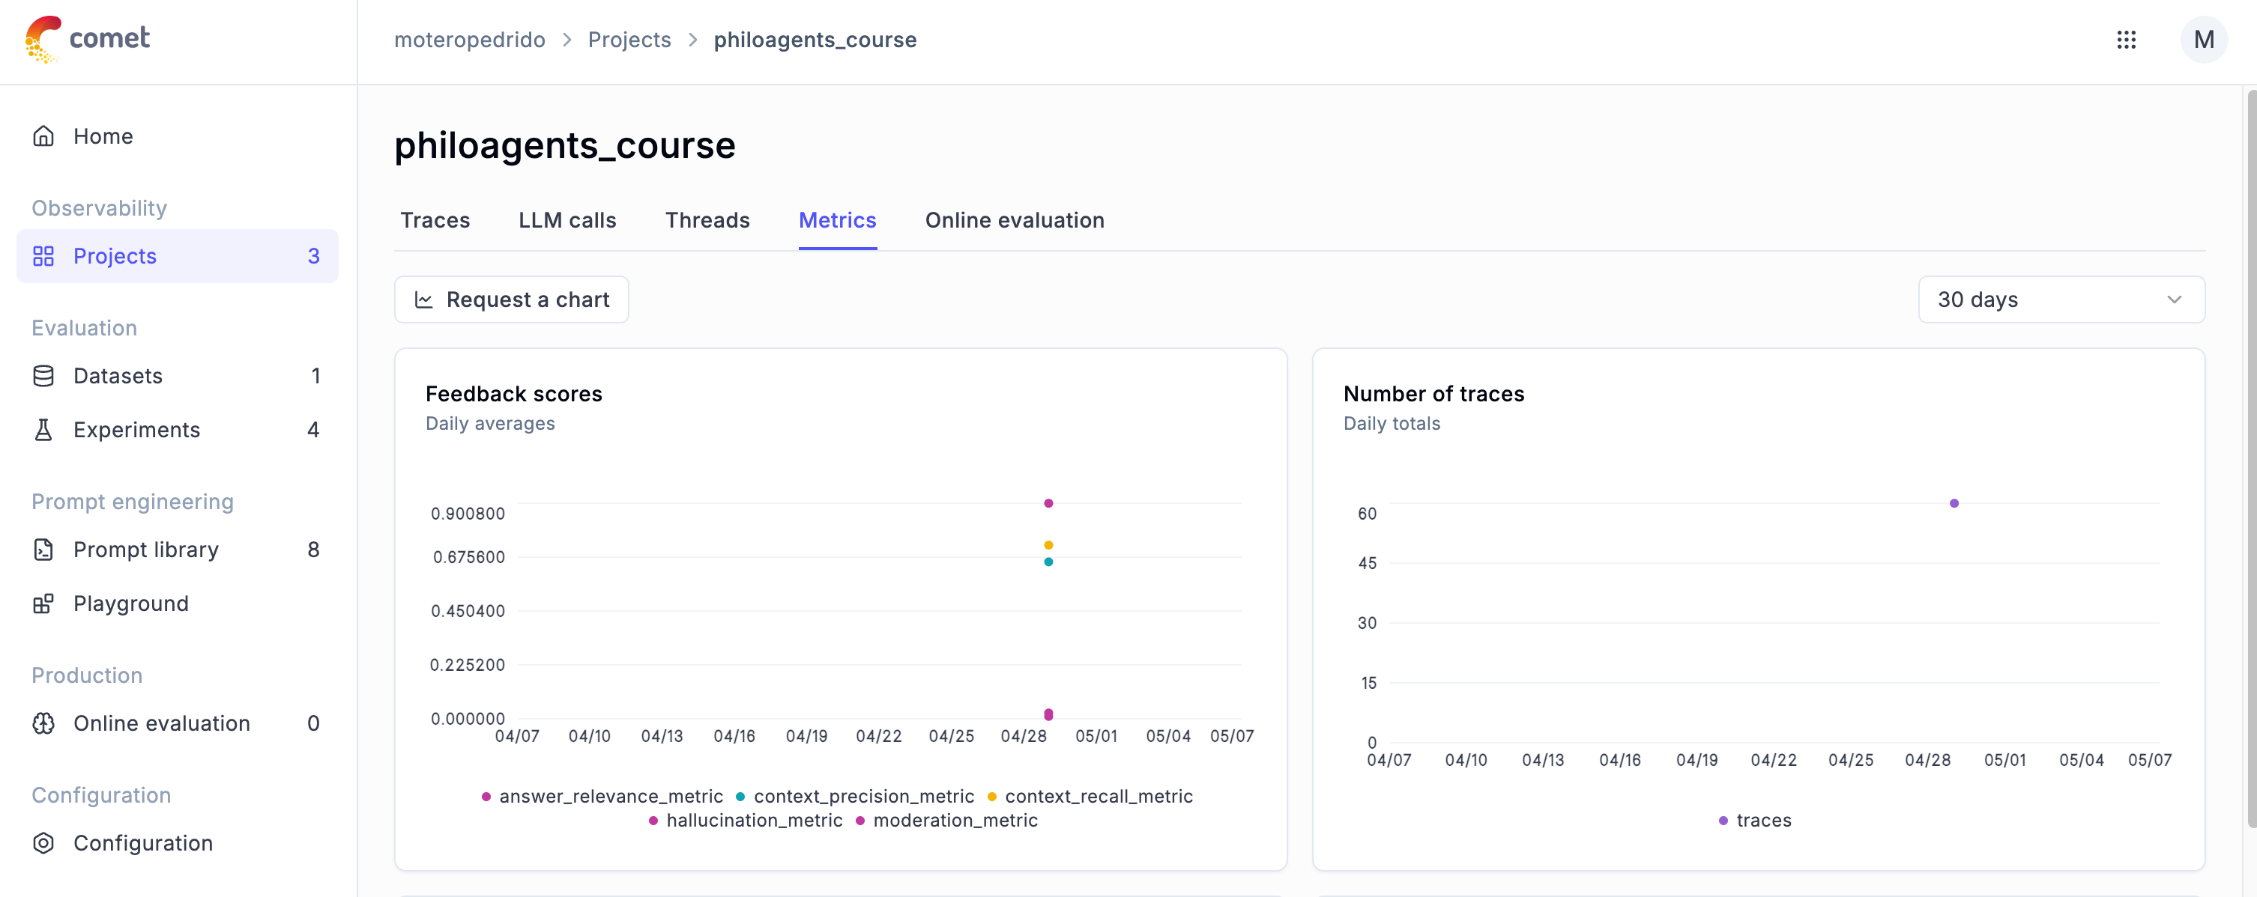Click the breadcrumb chevron after moteropedrido
The width and height of the screenshot is (2257, 897).
pyautogui.click(x=567, y=40)
